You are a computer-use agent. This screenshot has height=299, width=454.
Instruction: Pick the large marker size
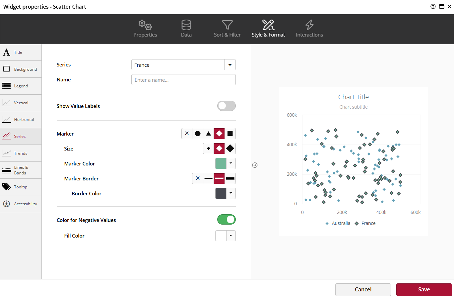click(230, 149)
